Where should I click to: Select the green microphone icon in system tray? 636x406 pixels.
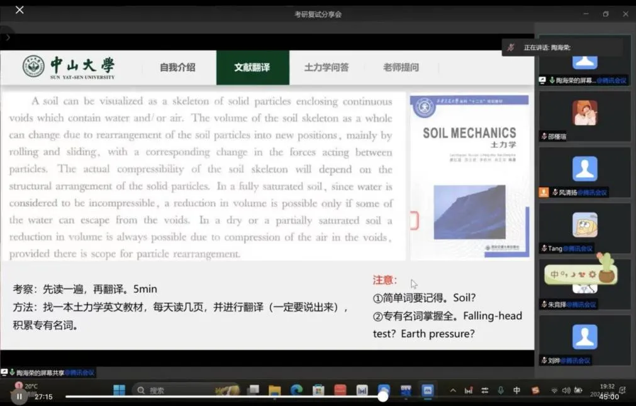(x=499, y=390)
